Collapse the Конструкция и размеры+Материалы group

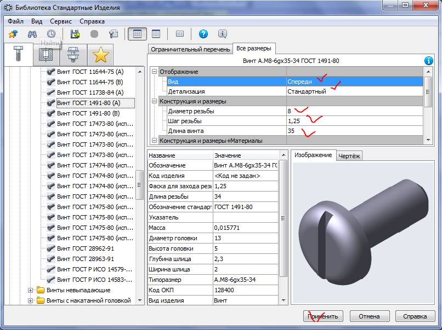[154, 141]
